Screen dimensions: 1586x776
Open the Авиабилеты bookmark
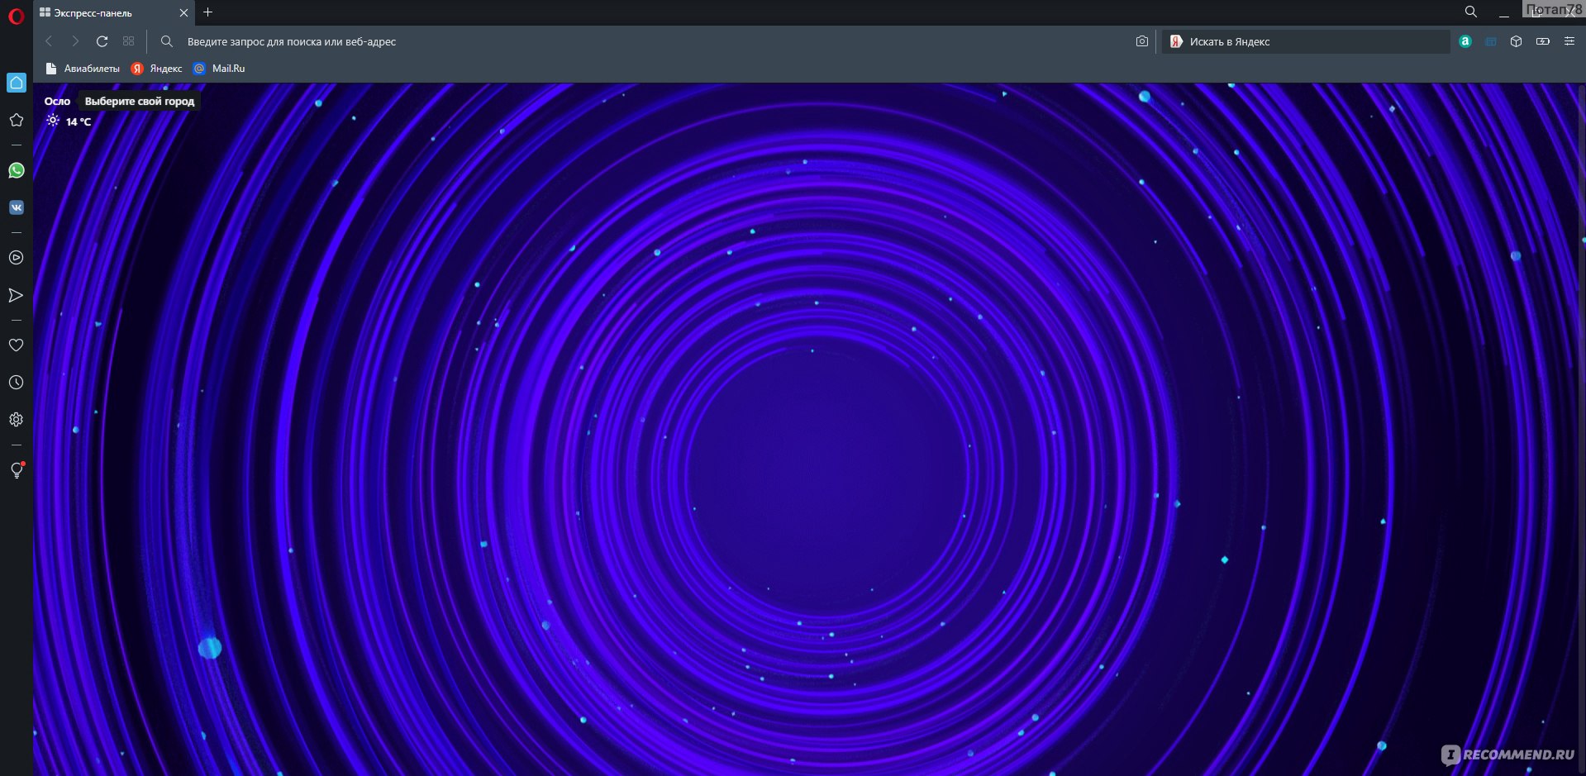click(83, 69)
